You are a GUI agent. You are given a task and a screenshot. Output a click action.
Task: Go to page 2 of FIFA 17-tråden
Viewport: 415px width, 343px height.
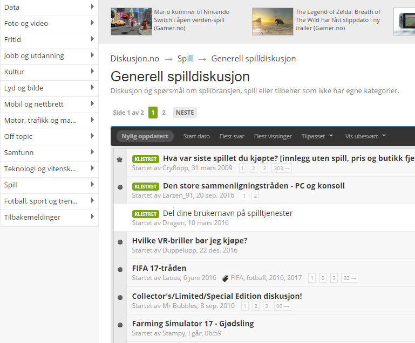(x=323, y=278)
